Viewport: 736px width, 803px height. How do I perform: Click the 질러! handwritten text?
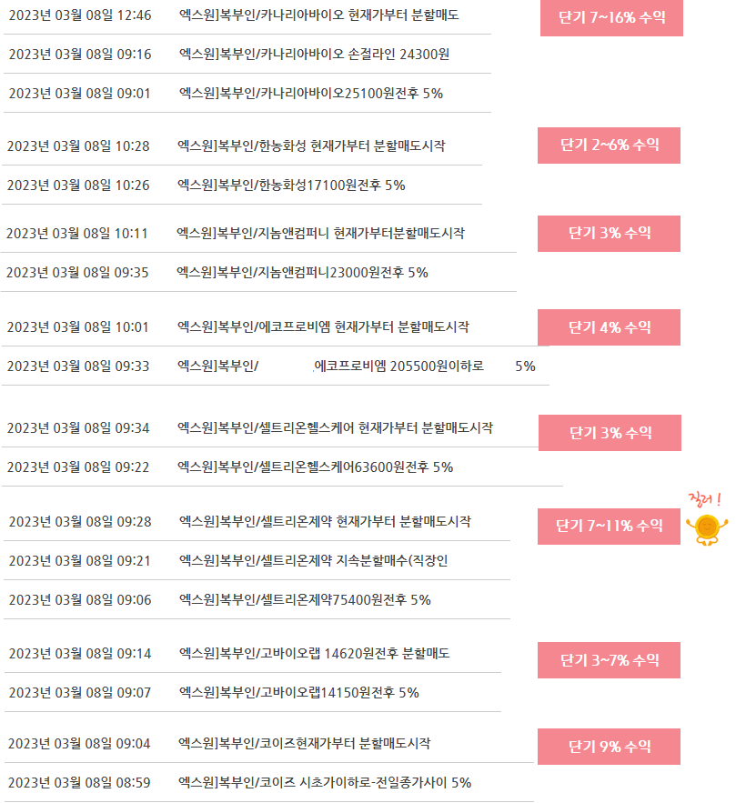(705, 498)
